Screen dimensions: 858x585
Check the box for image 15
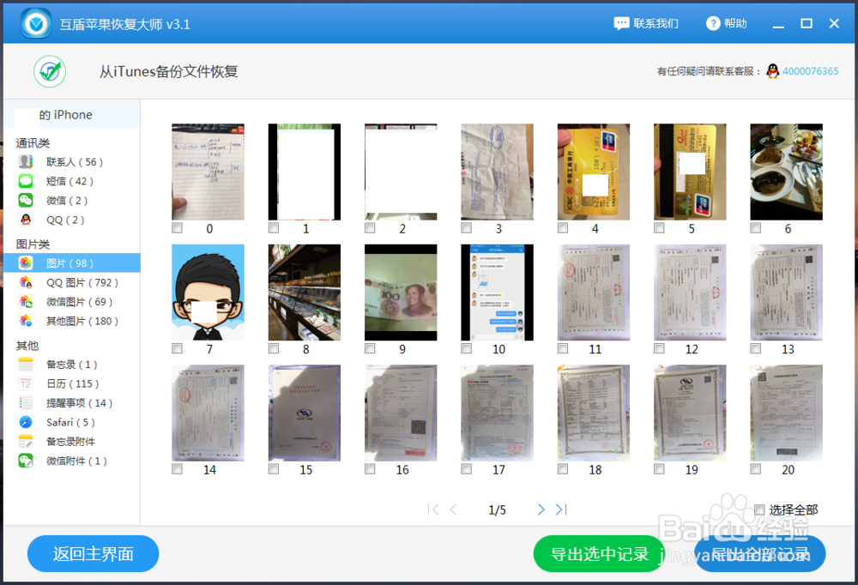(x=273, y=469)
